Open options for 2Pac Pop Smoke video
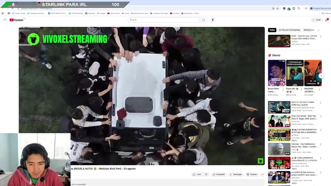Image resolution: width=331 pixels, height=186 pixels. [321, 117]
